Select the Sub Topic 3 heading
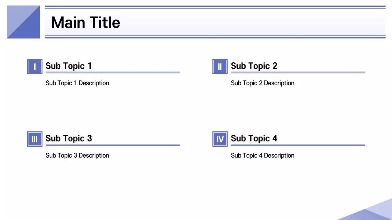 (x=69, y=138)
